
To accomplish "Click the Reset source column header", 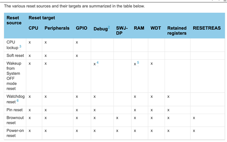I will (x=14, y=20).
